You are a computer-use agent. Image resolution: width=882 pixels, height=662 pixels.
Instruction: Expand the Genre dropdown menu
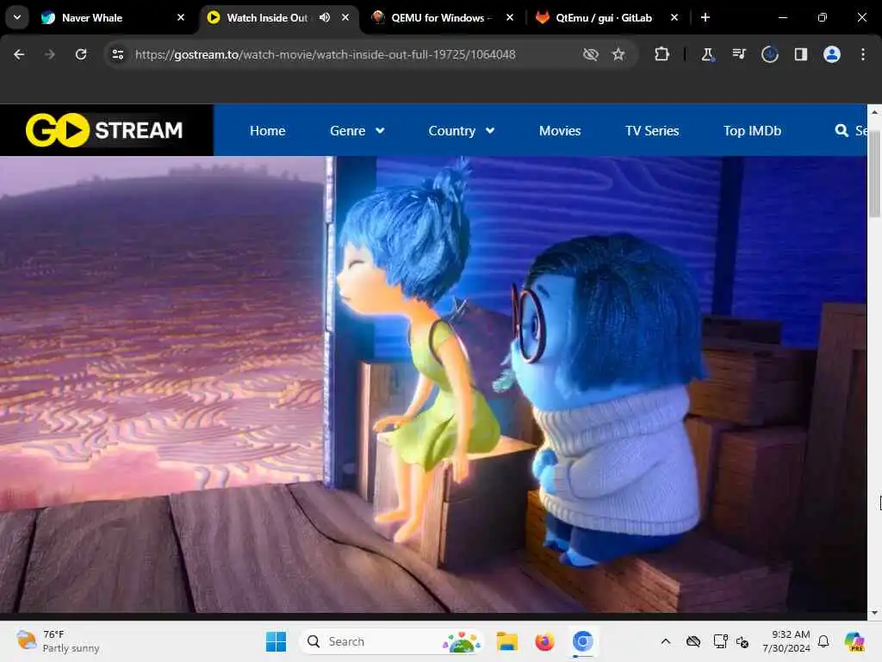click(x=357, y=131)
